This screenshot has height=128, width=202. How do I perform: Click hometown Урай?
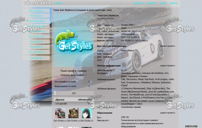[123, 28]
